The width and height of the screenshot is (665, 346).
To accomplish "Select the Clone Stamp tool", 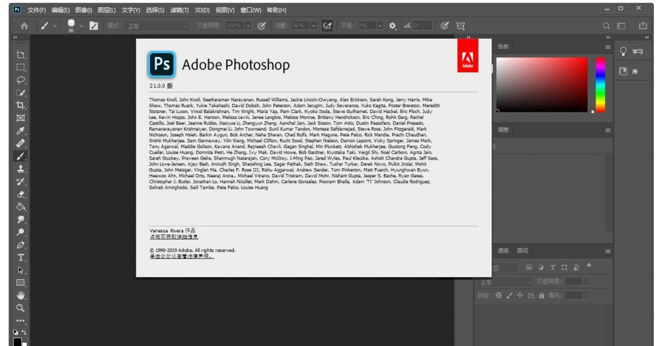I will (20, 169).
